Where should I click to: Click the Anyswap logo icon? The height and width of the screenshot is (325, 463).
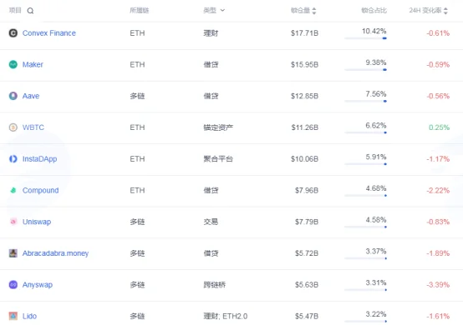13,285
